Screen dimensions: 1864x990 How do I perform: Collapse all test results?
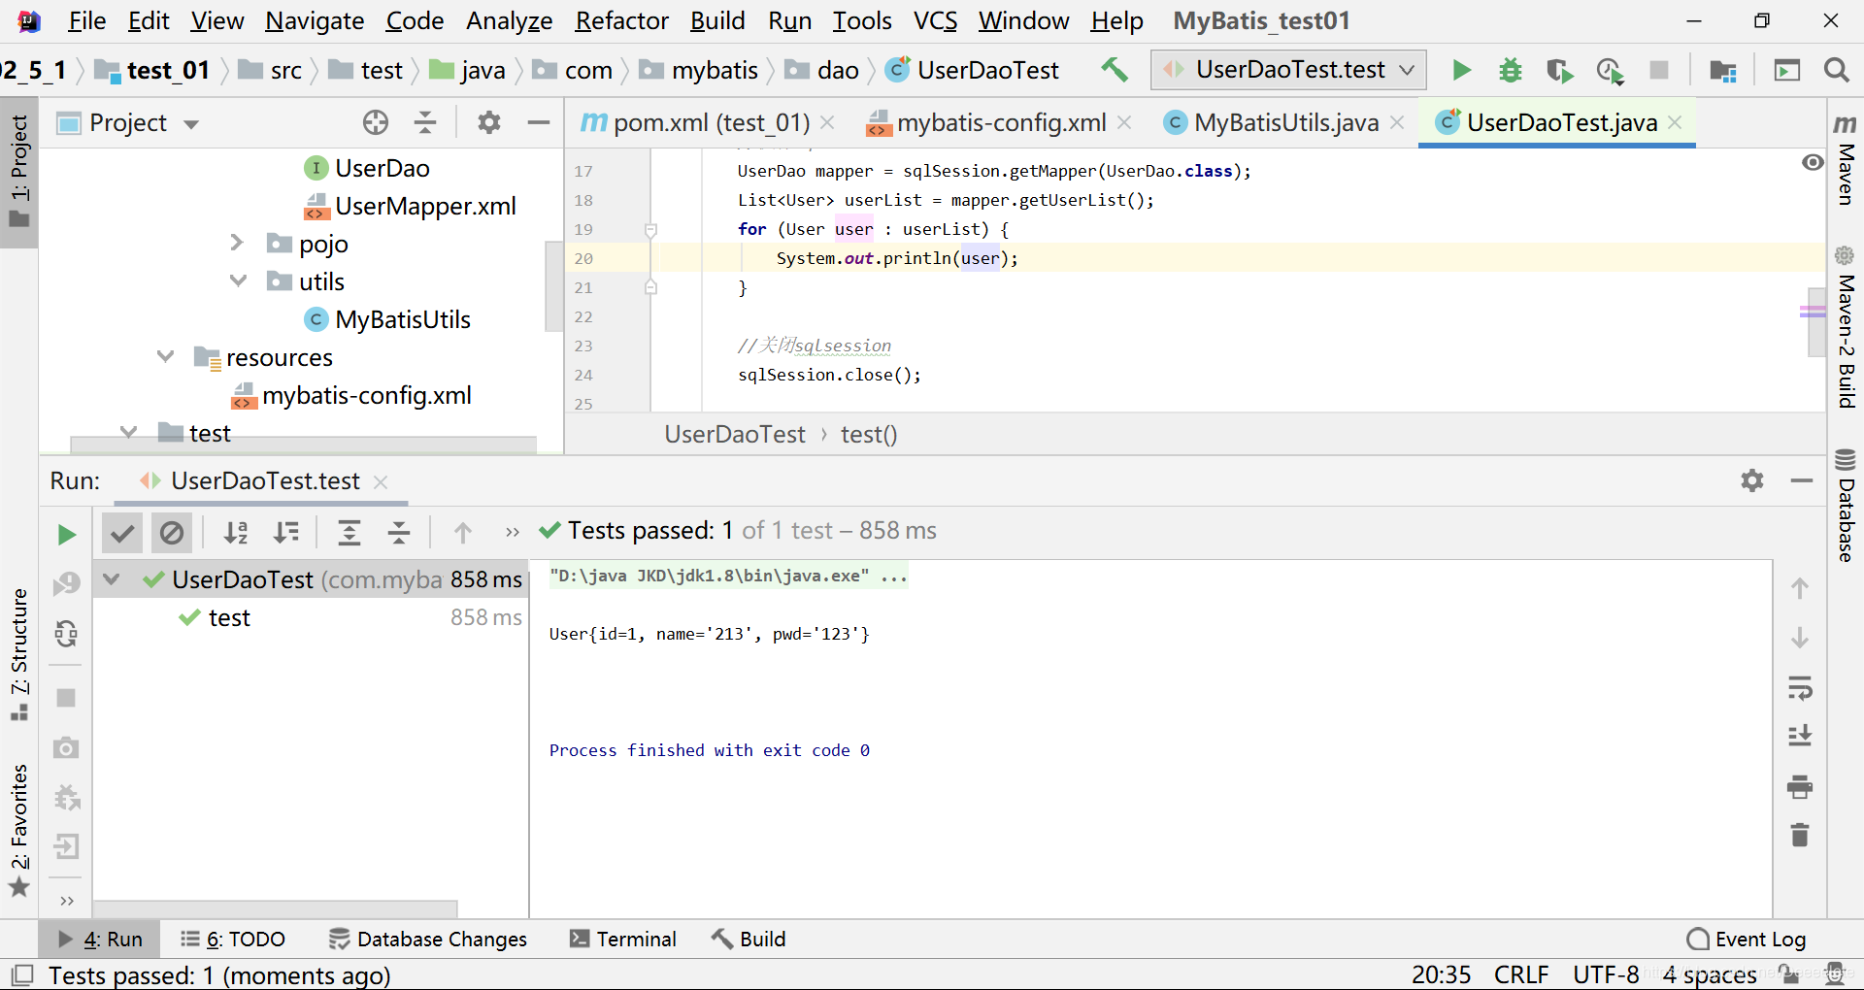click(399, 532)
